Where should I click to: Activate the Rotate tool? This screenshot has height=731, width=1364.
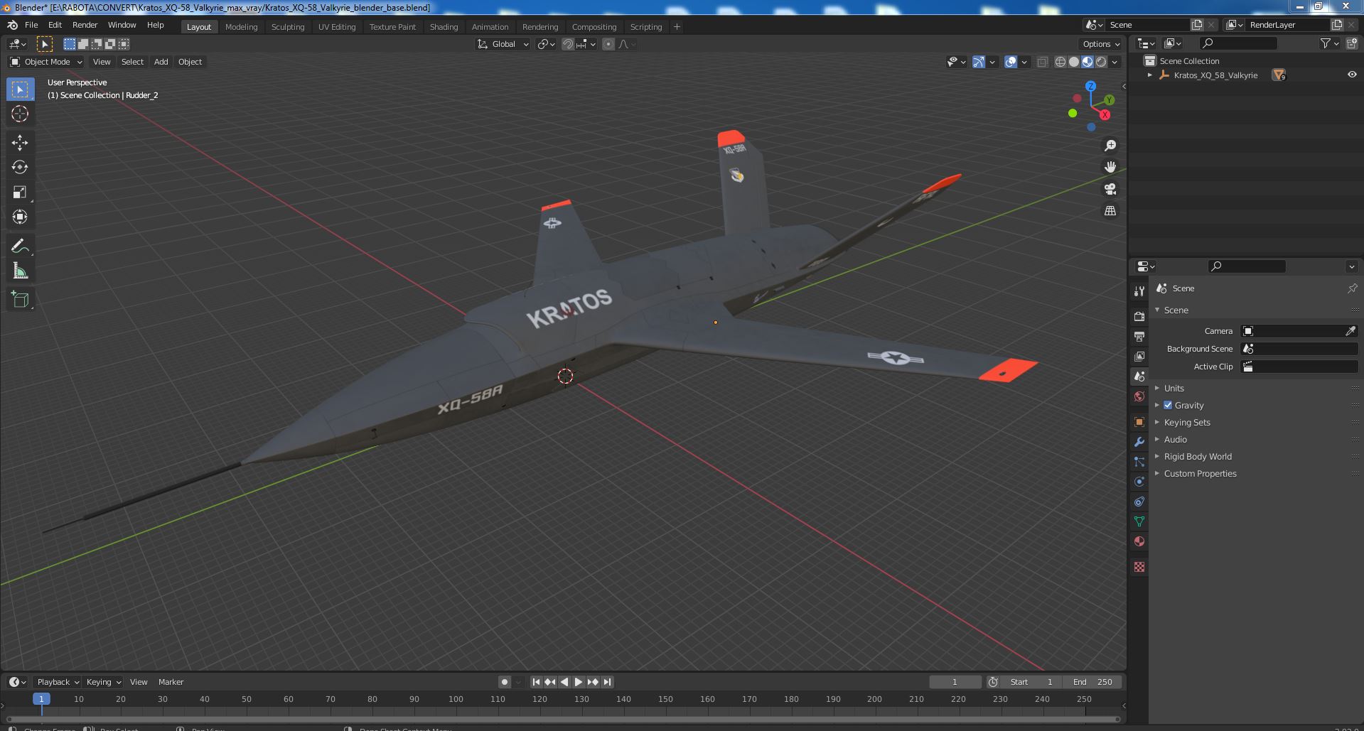[x=20, y=167]
